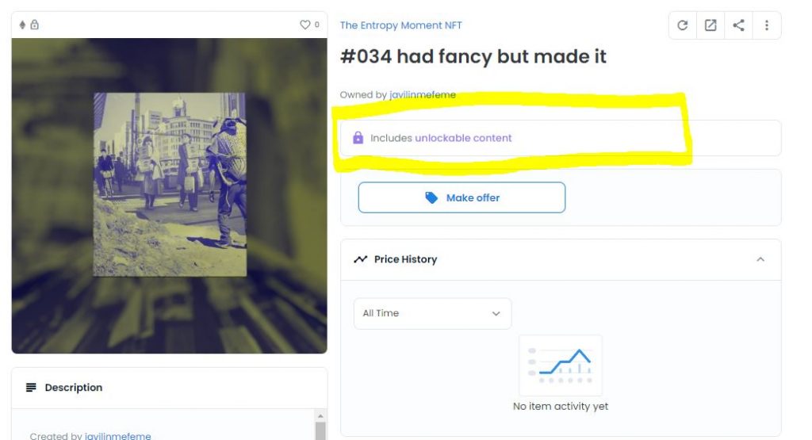This screenshot has width=812, height=440.
Task: Click description scrollbar up arrow
Action: [320, 415]
